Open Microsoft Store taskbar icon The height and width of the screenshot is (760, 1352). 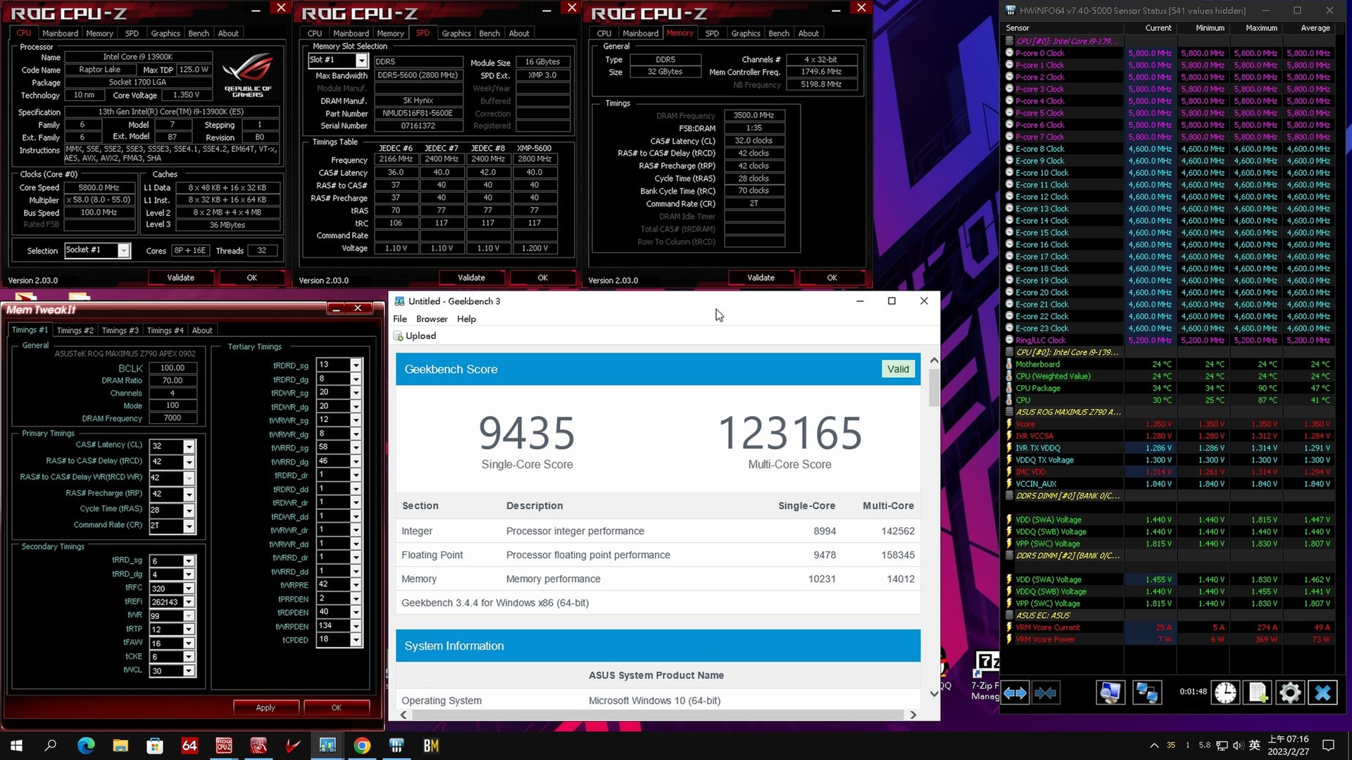coord(155,745)
